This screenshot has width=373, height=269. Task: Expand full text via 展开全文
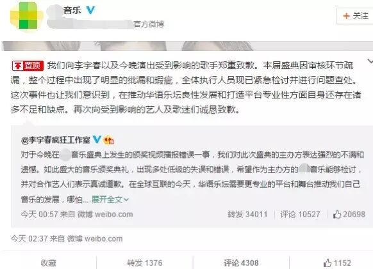coord(107,199)
